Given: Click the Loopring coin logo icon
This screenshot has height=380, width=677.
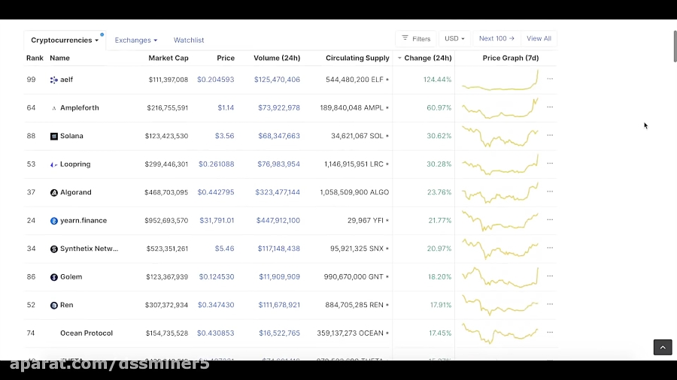Looking at the screenshot, I should point(54,164).
